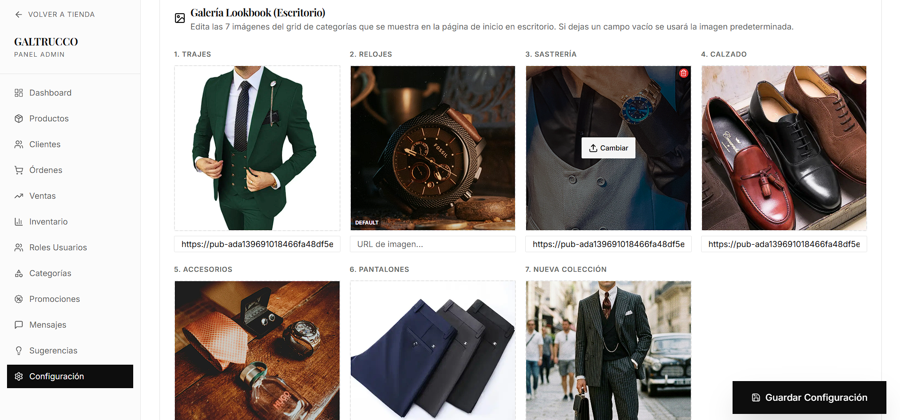Open the Clientes section
Viewport: 900px width, 420px height.
(x=45, y=144)
